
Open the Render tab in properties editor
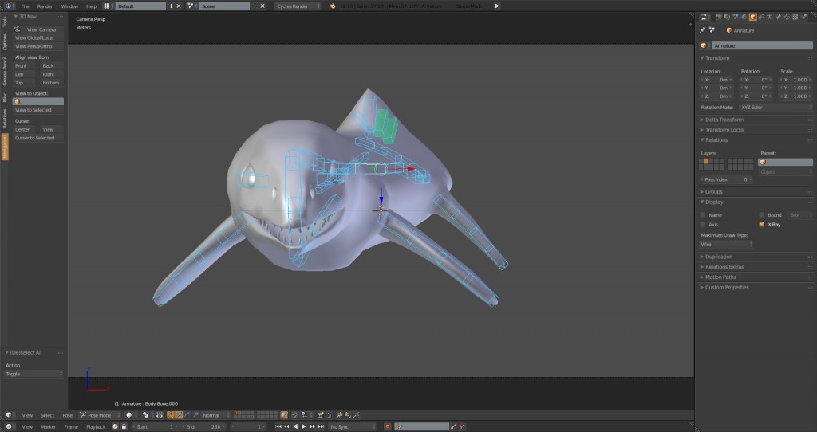(x=719, y=17)
